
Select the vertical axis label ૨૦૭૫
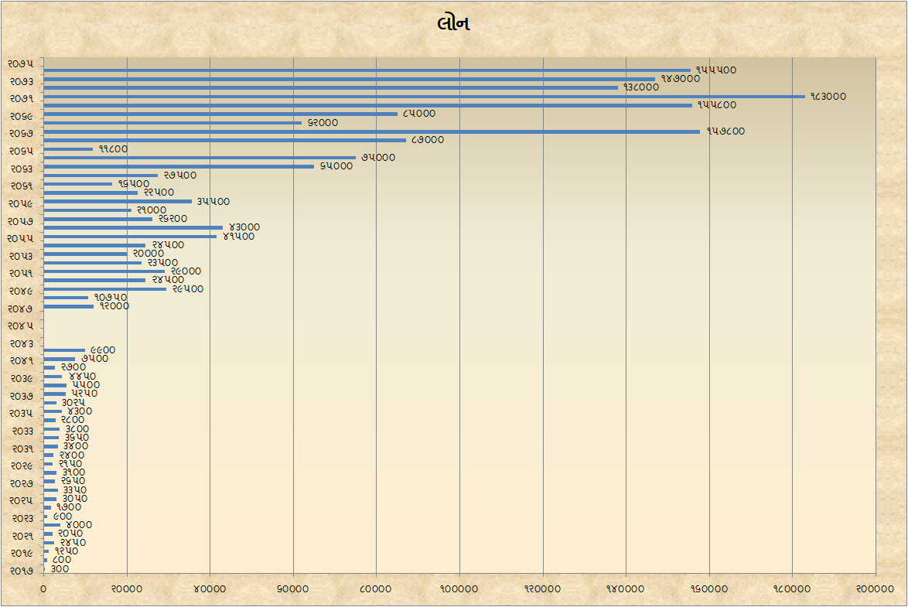coord(21,63)
